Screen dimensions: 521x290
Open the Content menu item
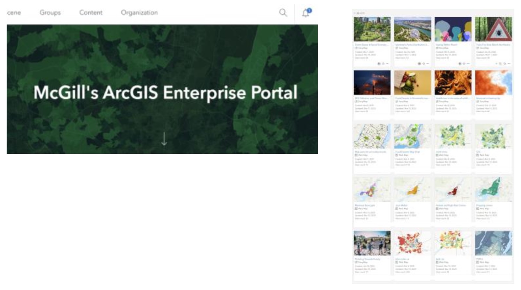click(91, 13)
